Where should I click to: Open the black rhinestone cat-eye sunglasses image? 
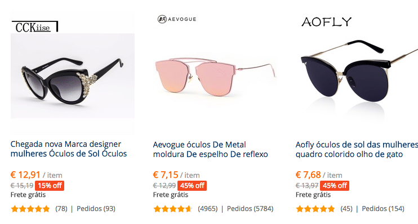click(73, 75)
